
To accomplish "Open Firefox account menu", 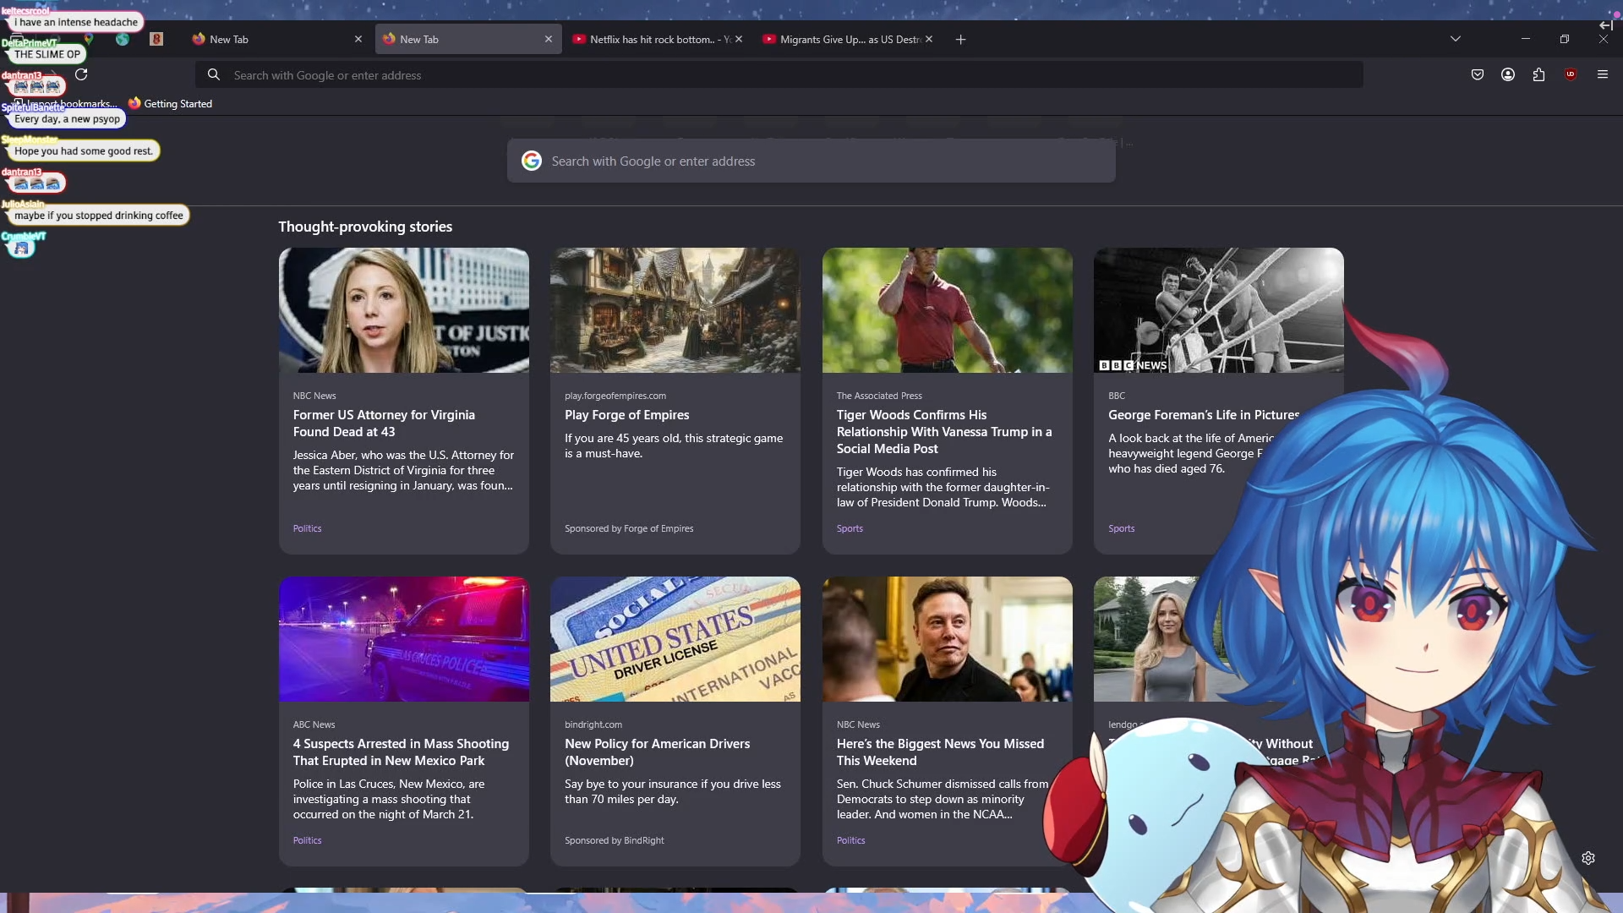I will point(1508,74).
